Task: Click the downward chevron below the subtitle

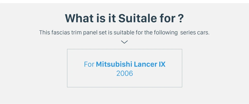Action: [x=124, y=42]
